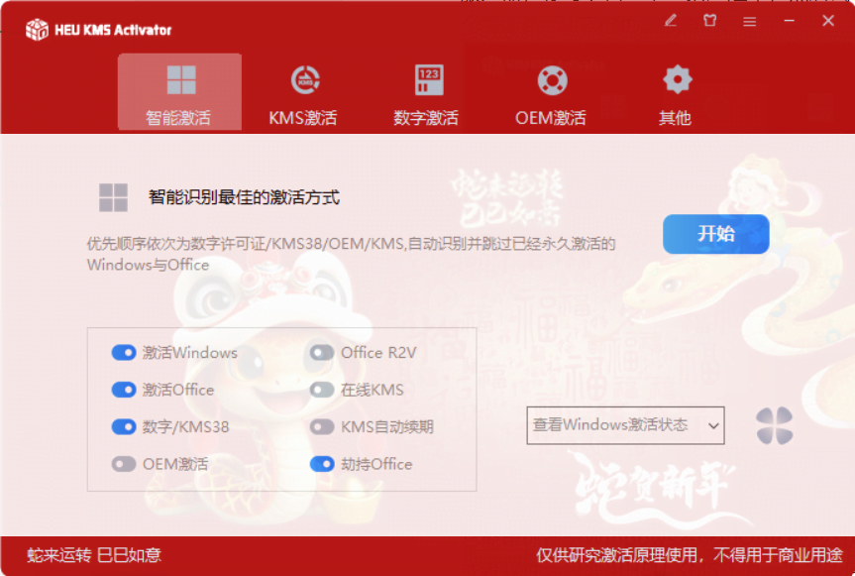Open the 其他 gear settings tab
The width and height of the screenshot is (855, 576).
pos(676,93)
